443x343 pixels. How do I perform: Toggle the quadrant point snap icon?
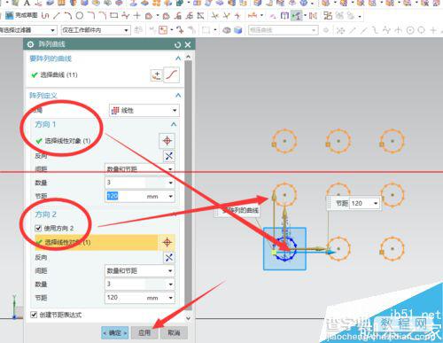click(422, 30)
